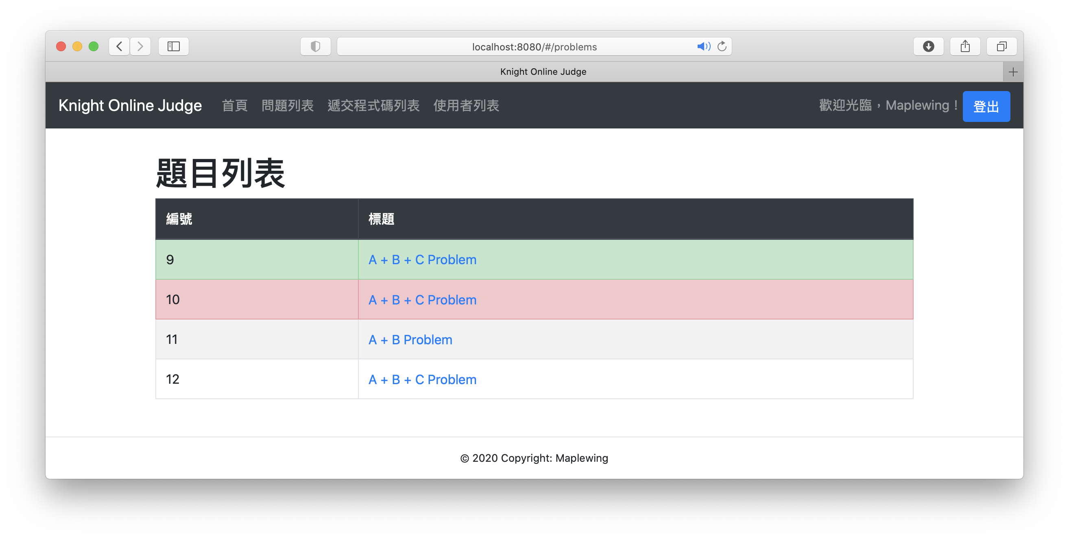Image resolution: width=1069 pixels, height=539 pixels.
Task: Go to 首頁 in the navbar
Action: coord(234,105)
